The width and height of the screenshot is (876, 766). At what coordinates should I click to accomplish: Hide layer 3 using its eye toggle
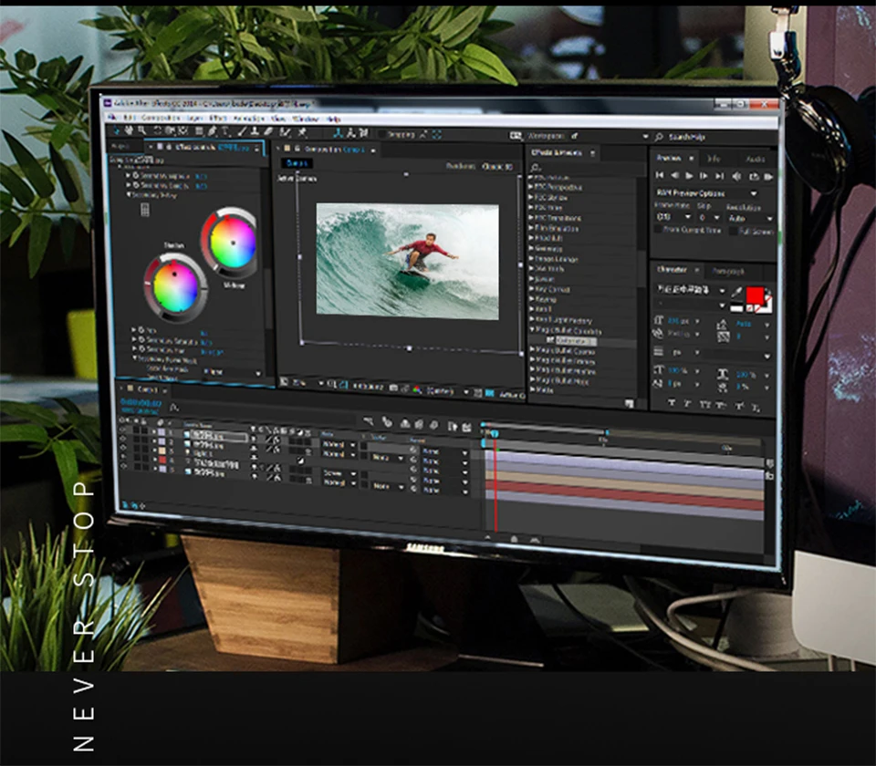[122, 447]
